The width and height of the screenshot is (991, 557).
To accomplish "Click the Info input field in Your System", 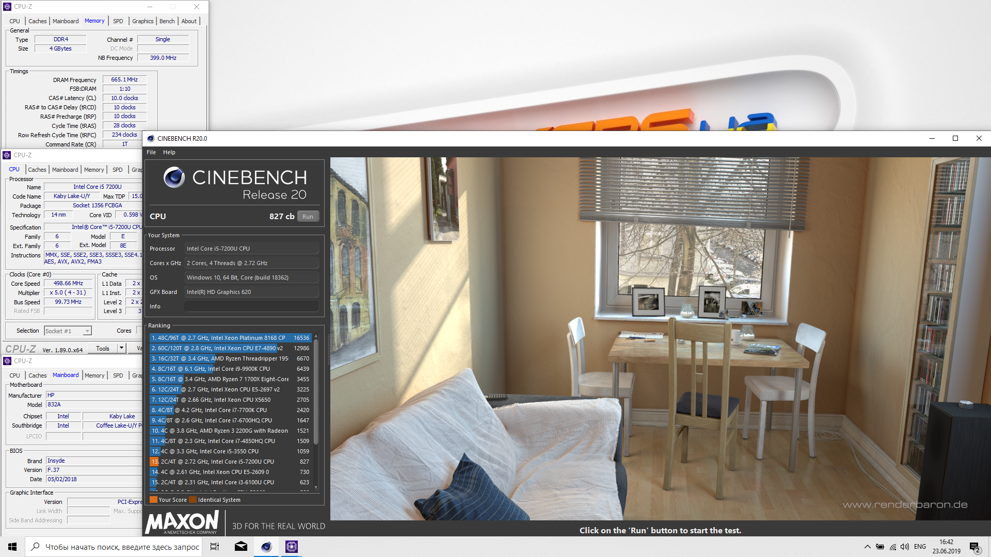I will point(251,306).
